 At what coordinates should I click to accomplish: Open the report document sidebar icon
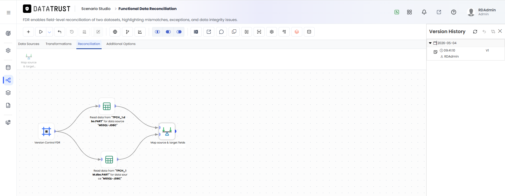click(8, 105)
